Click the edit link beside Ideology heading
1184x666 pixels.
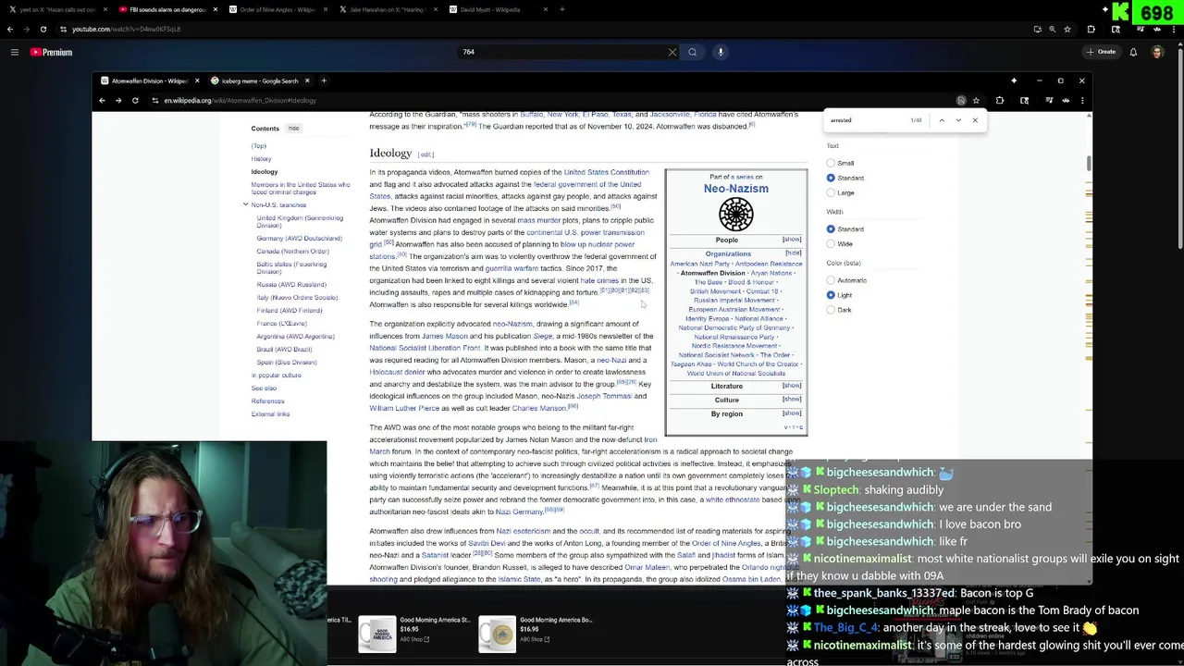425,154
